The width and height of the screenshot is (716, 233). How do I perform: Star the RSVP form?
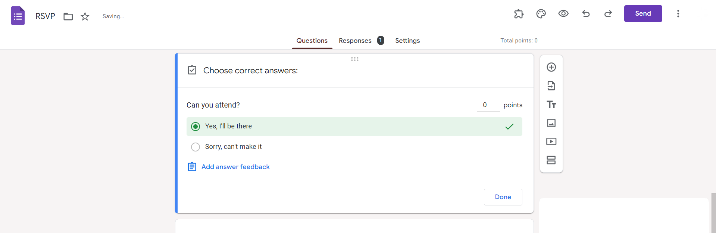click(x=85, y=16)
